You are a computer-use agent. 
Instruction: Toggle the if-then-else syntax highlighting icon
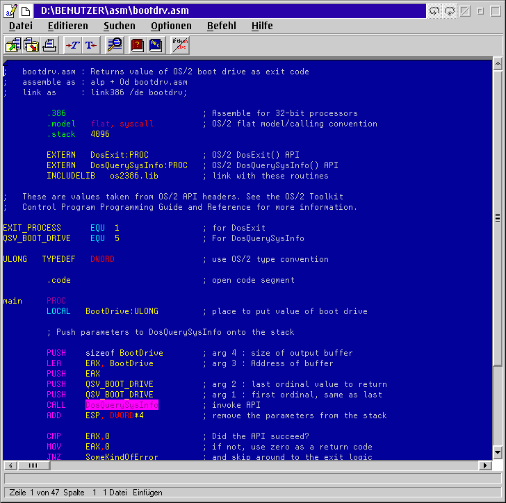(180, 45)
